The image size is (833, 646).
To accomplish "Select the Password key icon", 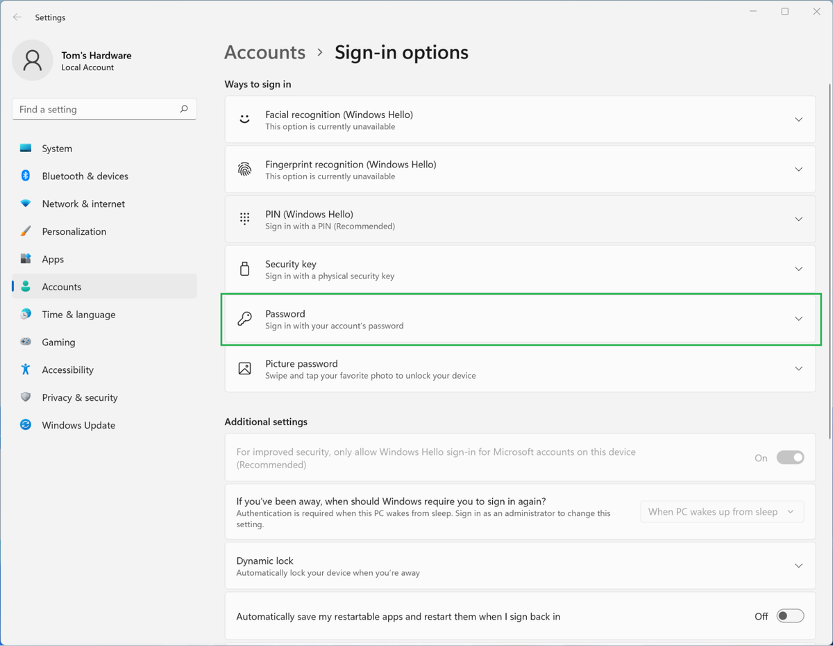I will [x=244, y=319].
